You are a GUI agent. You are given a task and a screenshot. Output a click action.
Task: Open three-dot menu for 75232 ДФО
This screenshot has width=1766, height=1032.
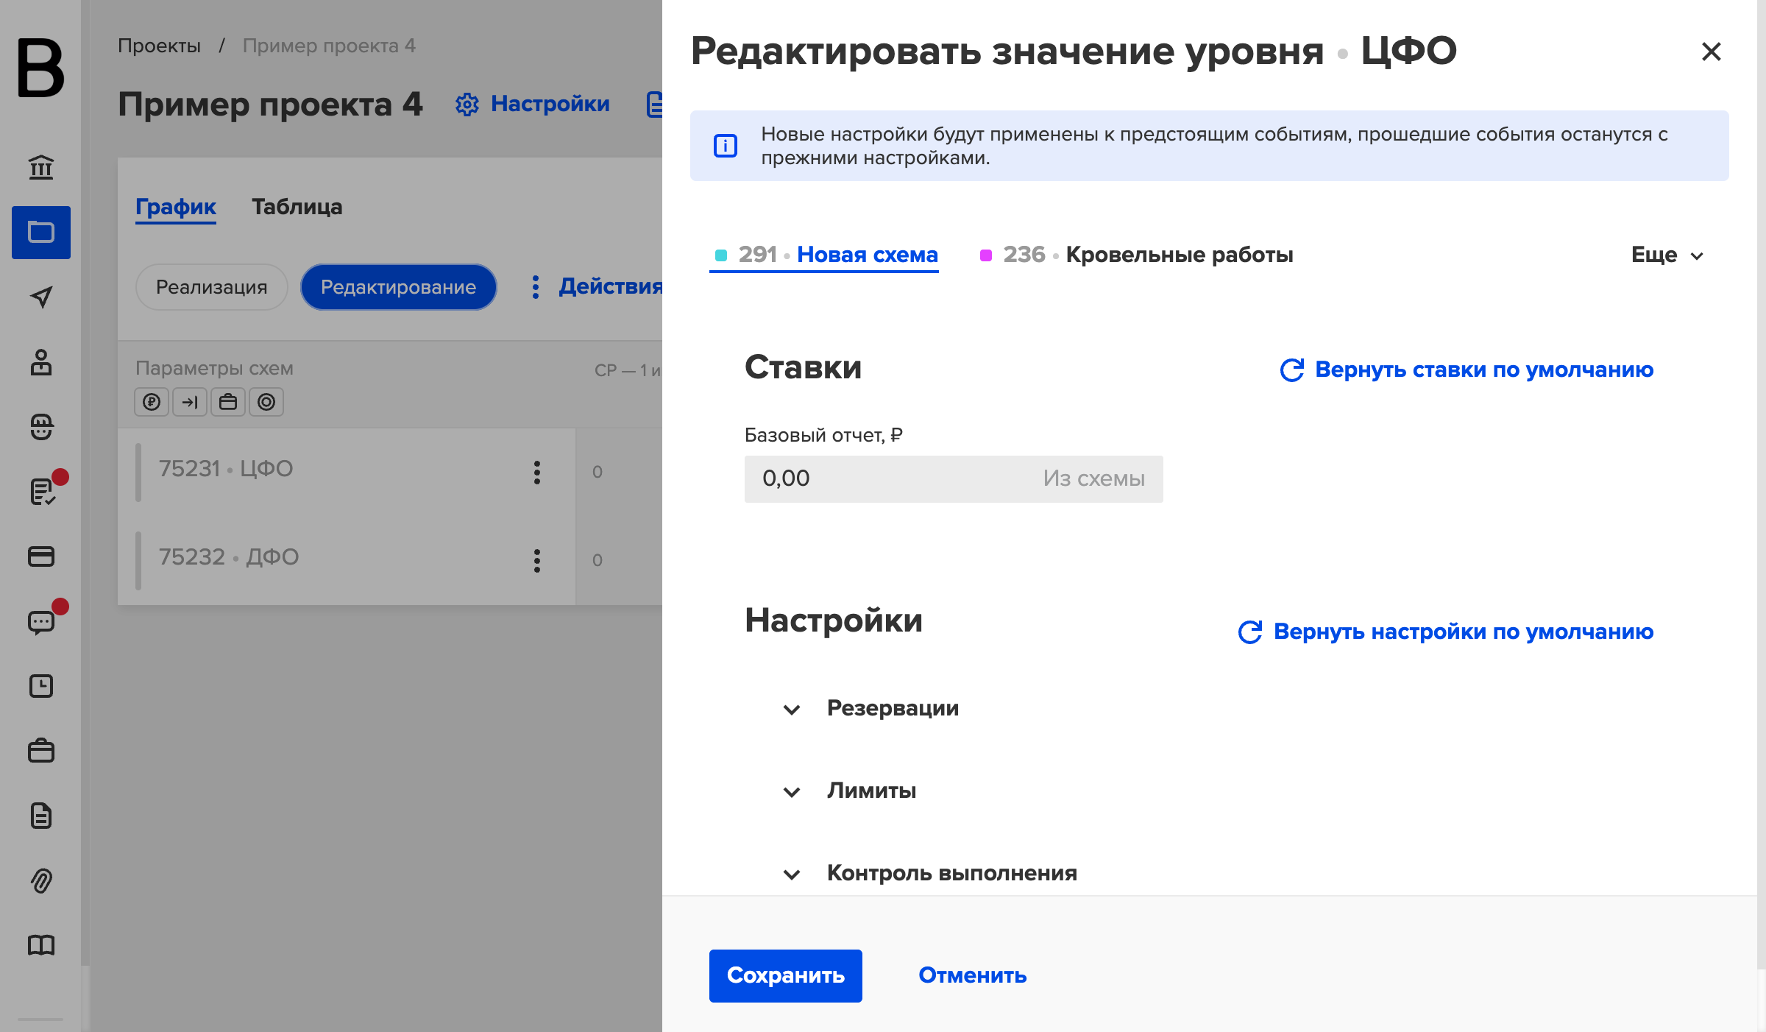(x=537, y=561)
